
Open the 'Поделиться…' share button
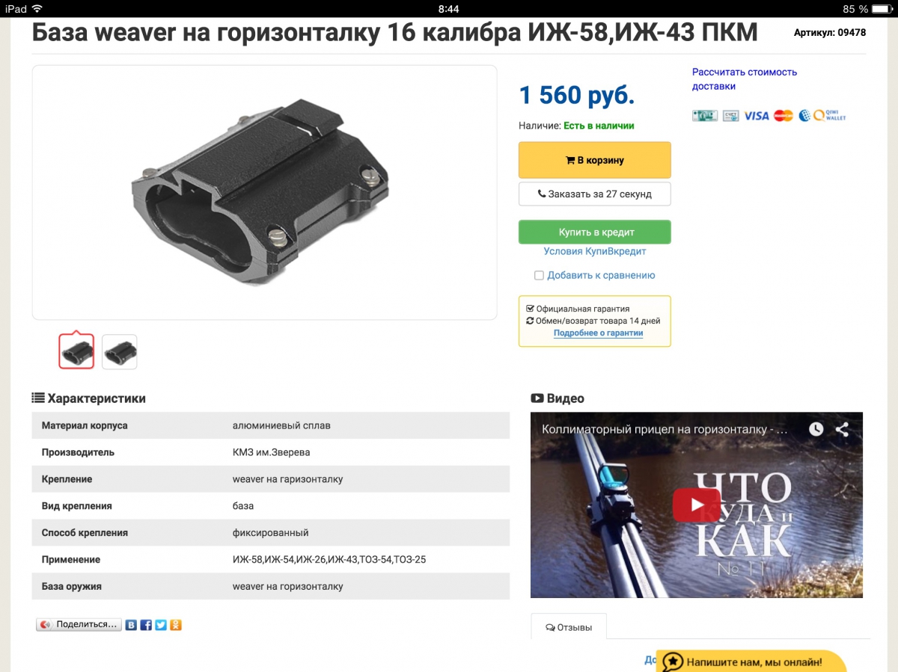(79, 625)
